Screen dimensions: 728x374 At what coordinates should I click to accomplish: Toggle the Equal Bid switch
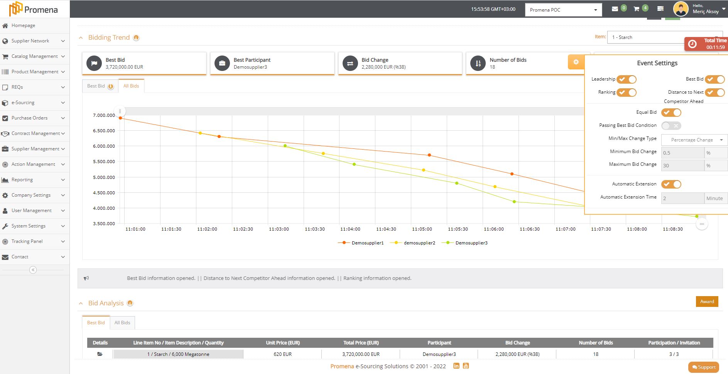(671, 113)
